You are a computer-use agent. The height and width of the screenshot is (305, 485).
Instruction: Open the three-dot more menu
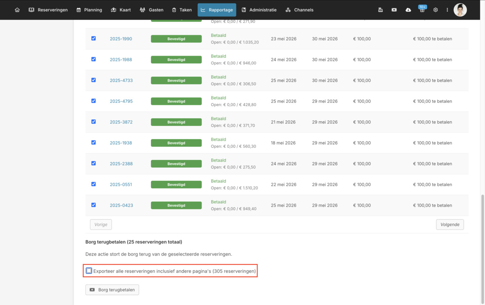[447, 10]
